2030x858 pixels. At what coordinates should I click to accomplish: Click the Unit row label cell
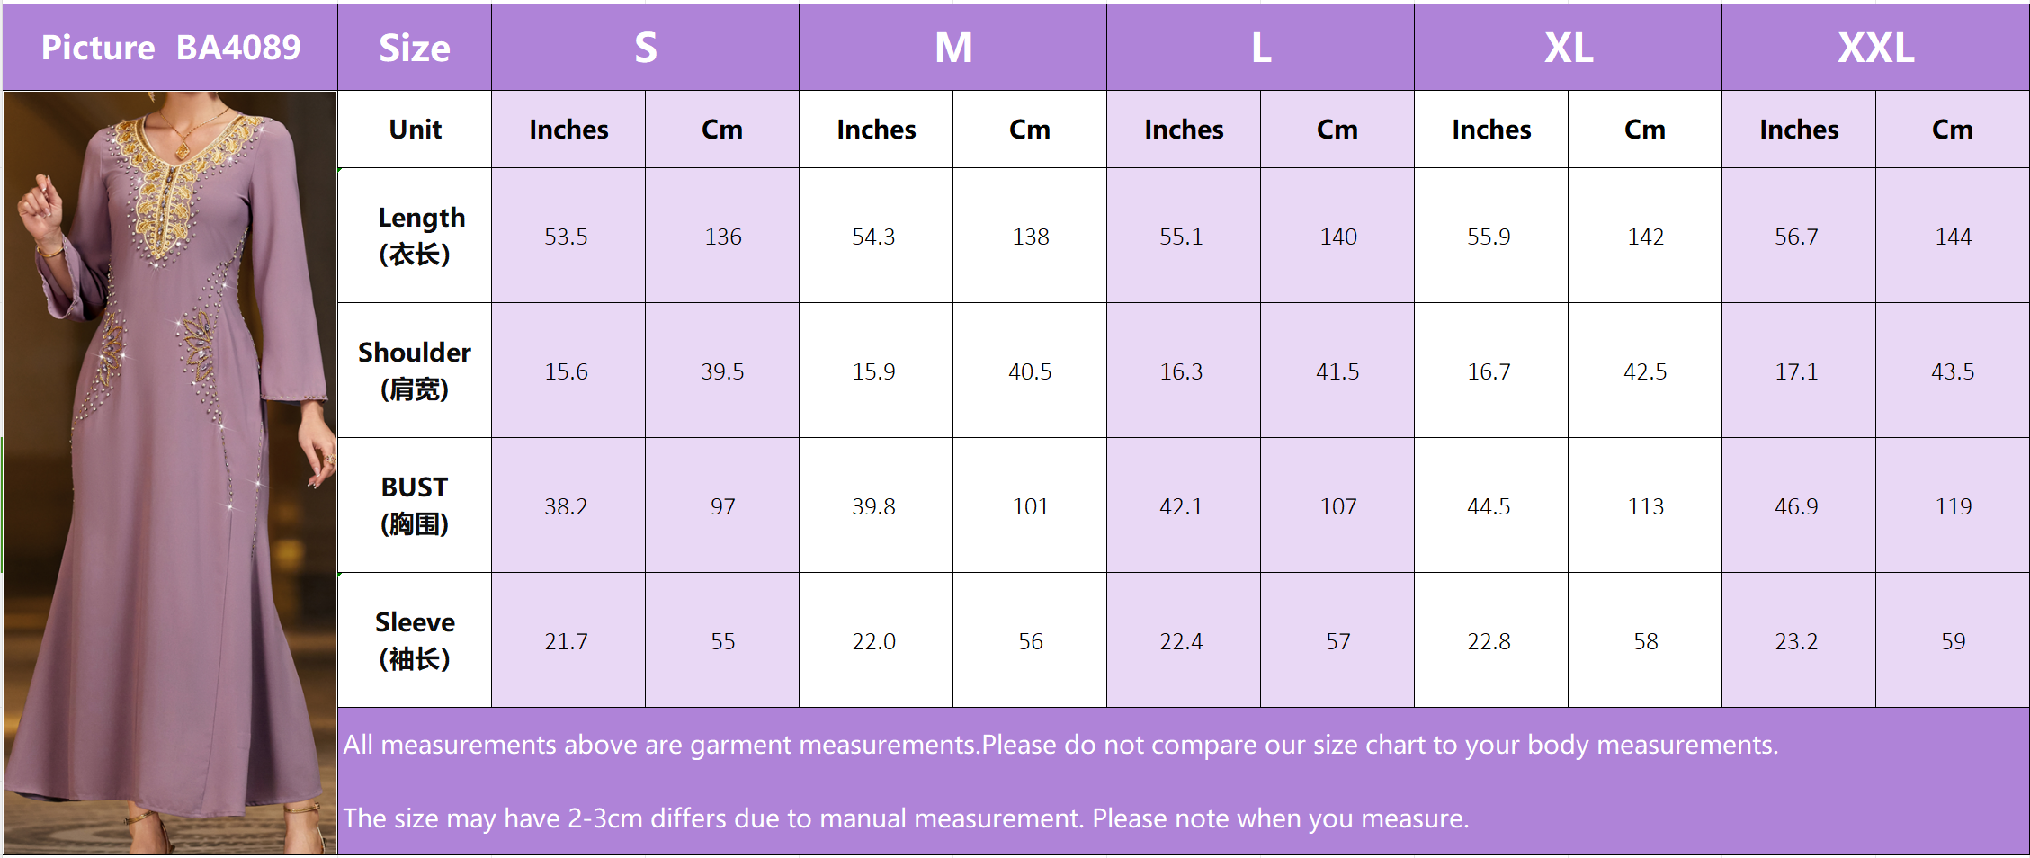pyautogui.click(x=415, y=130)
